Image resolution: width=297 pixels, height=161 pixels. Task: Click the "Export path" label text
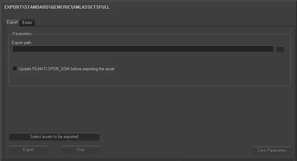click(22, 43)
